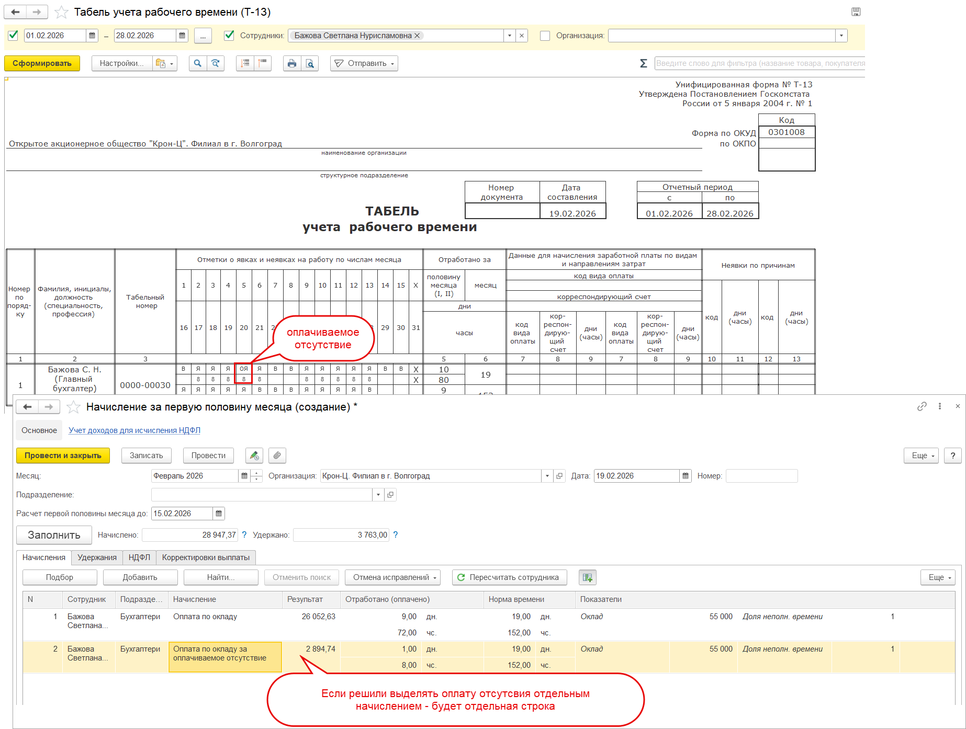Screen dimensions: 966x729
Task: Enable the Организация filter checkbox
Action: pyautogui.click(x=545, y=36)
